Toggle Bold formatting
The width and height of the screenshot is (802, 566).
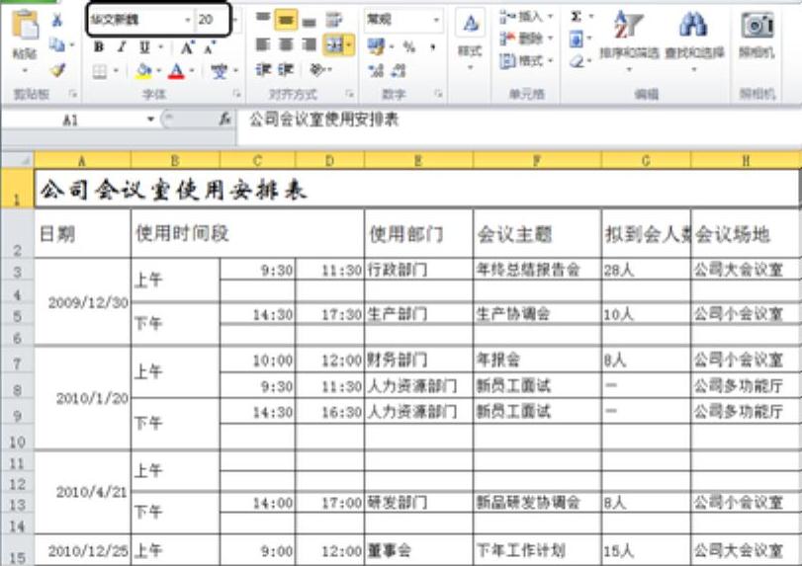(99, 47)
